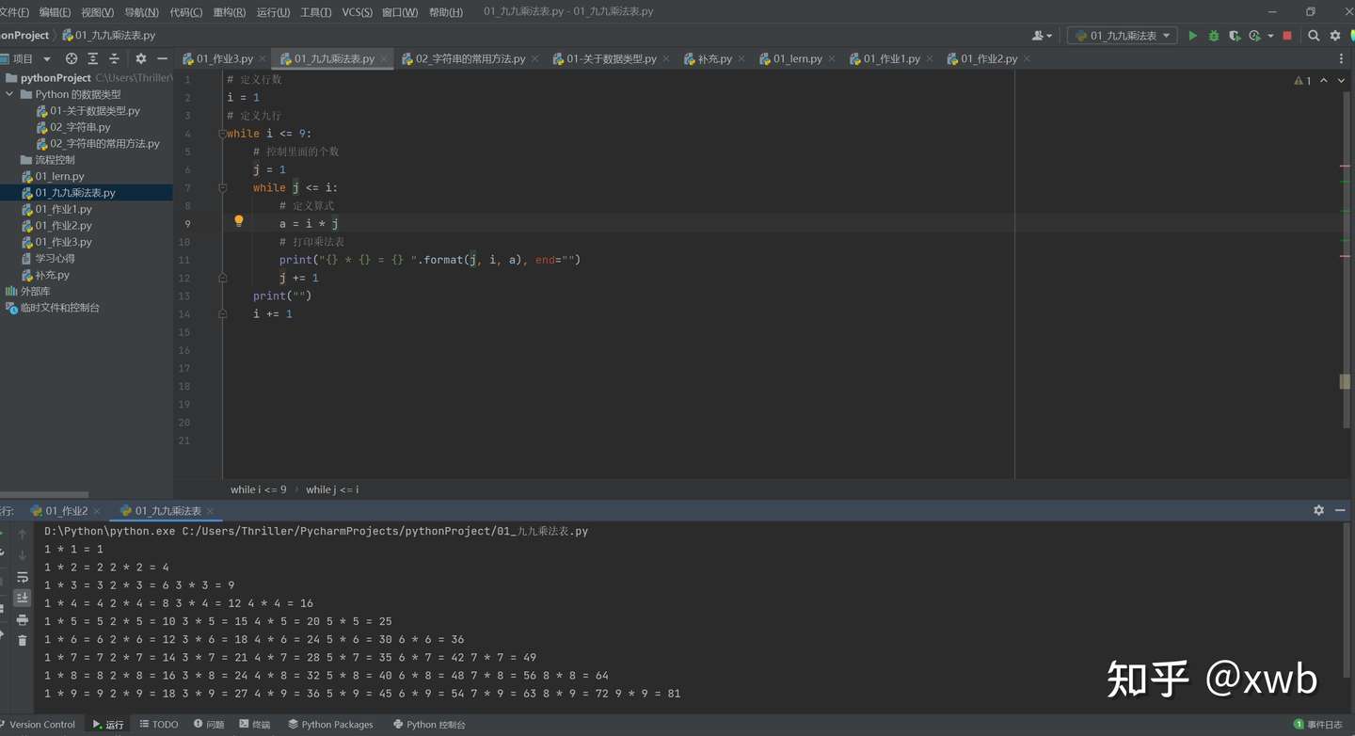Expand all items in the project tree
The image size is (1355, 736).
92,58
